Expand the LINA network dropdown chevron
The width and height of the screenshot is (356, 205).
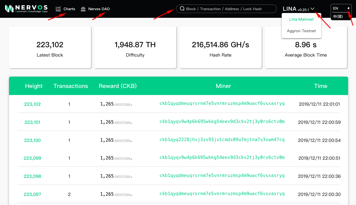click(312, 9)
